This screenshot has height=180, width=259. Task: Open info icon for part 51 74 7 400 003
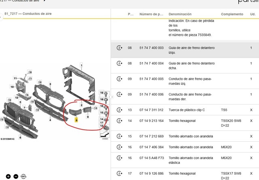[x=119, y=48]
